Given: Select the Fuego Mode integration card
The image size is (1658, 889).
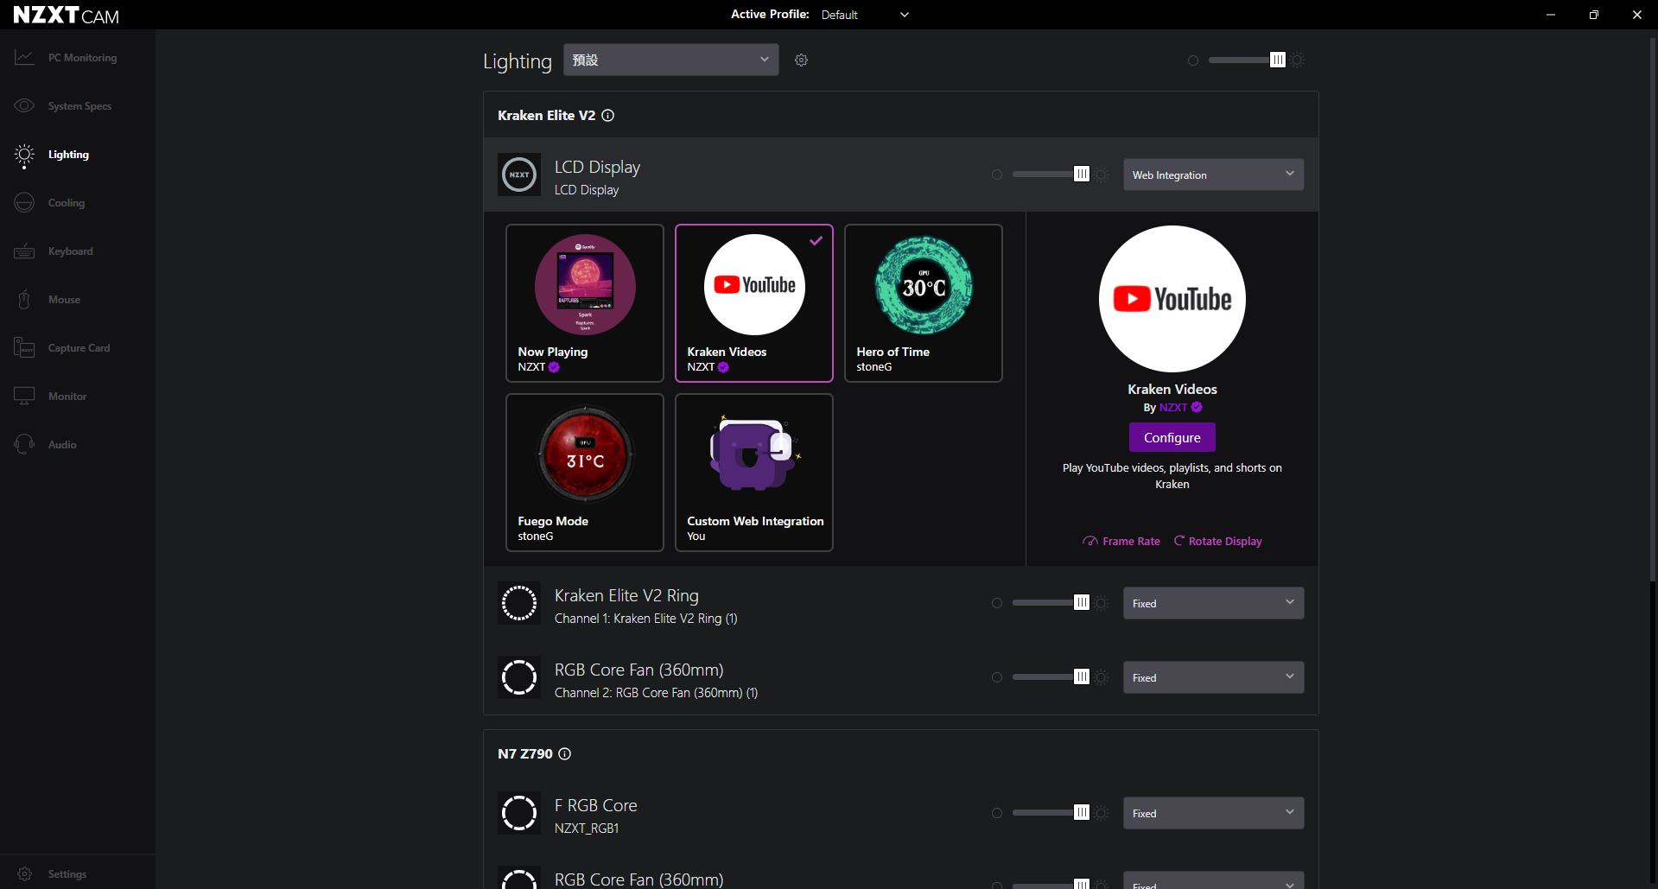Looking at the screenshot, I should coord(585,473).
